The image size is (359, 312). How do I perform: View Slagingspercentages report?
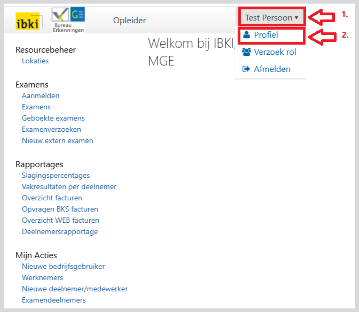56,175
